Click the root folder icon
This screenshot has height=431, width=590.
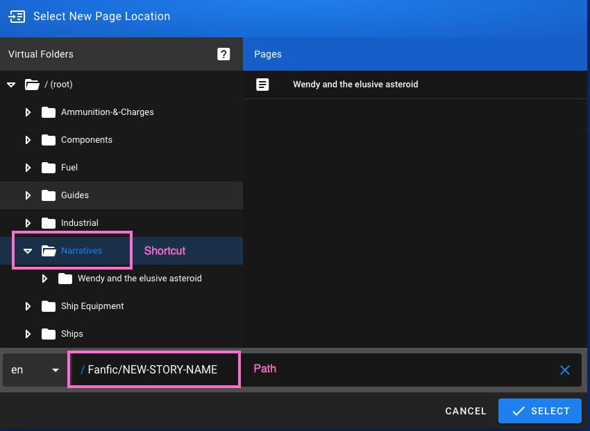click(32, 85)
